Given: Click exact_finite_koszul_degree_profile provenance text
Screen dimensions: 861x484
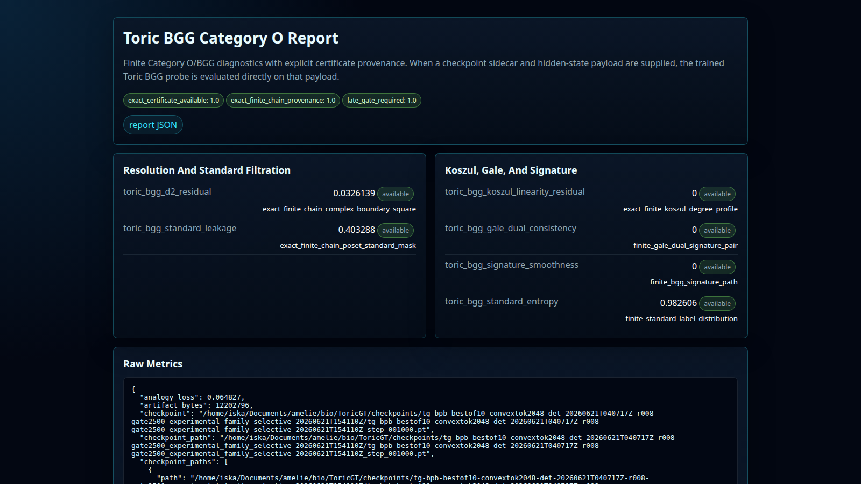Looking at the screenshot, I should pos(680,209).
